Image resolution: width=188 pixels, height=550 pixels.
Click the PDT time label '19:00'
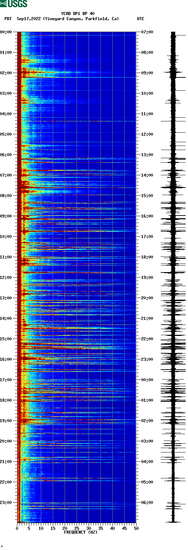(x=6, y=421)
